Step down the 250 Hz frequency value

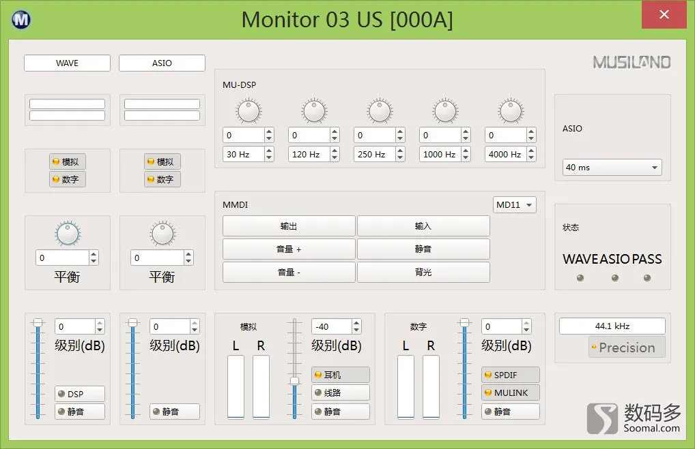[x=400, y=157]
